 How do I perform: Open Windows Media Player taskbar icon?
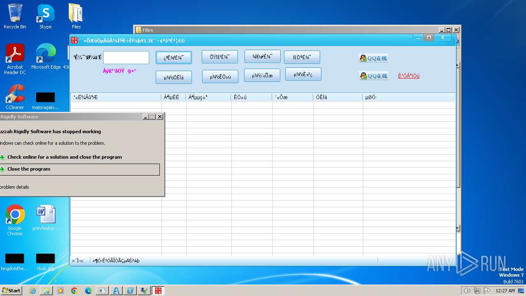pos(60,291)
